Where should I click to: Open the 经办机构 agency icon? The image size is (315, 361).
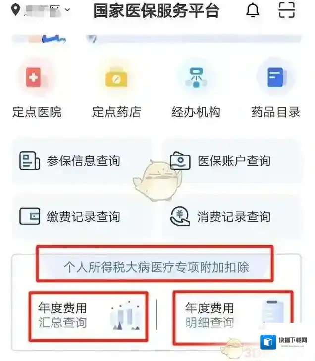(196, 78)
